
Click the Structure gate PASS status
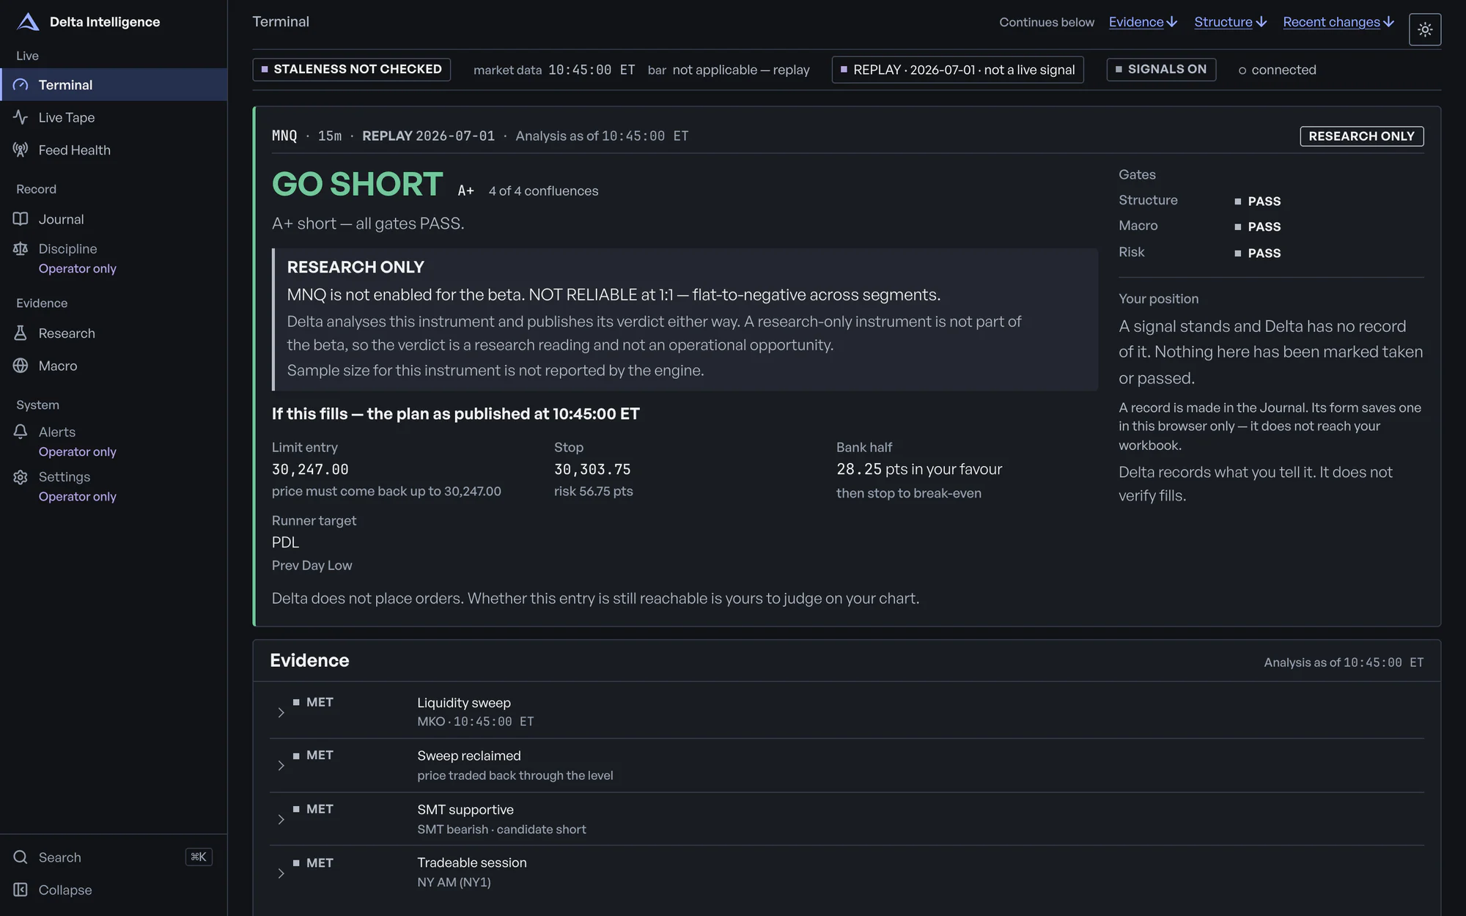[1258, 201]
